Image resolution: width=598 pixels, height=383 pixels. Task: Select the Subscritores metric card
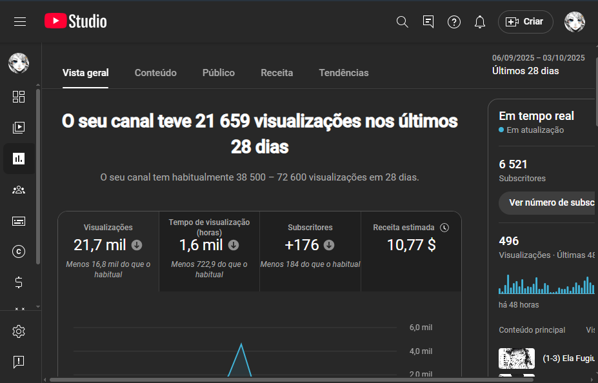310,251
